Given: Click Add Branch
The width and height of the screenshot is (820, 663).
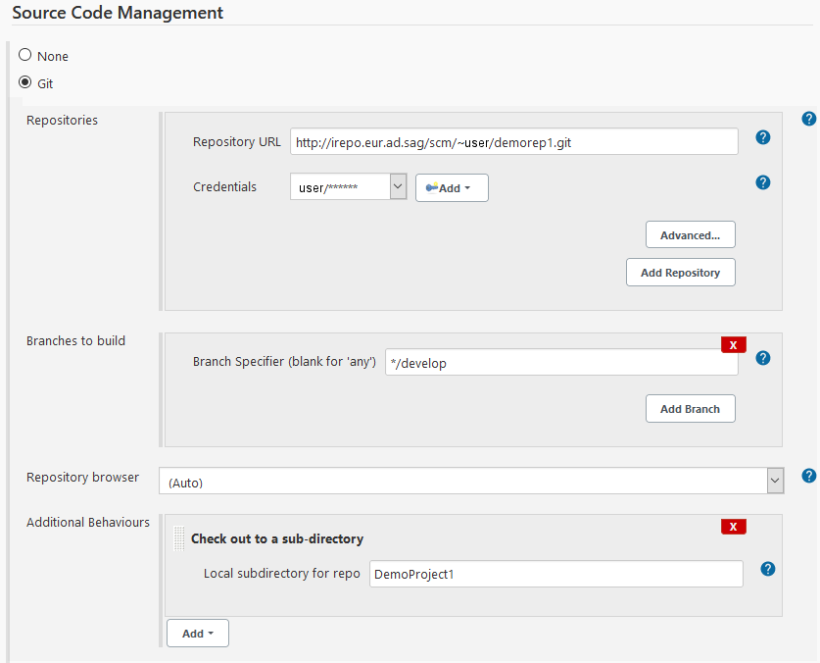Looking at the screenshot, I should pos(690,408).
